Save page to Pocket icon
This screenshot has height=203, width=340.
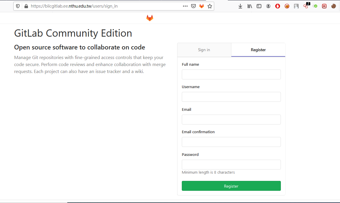click(193, 6)
